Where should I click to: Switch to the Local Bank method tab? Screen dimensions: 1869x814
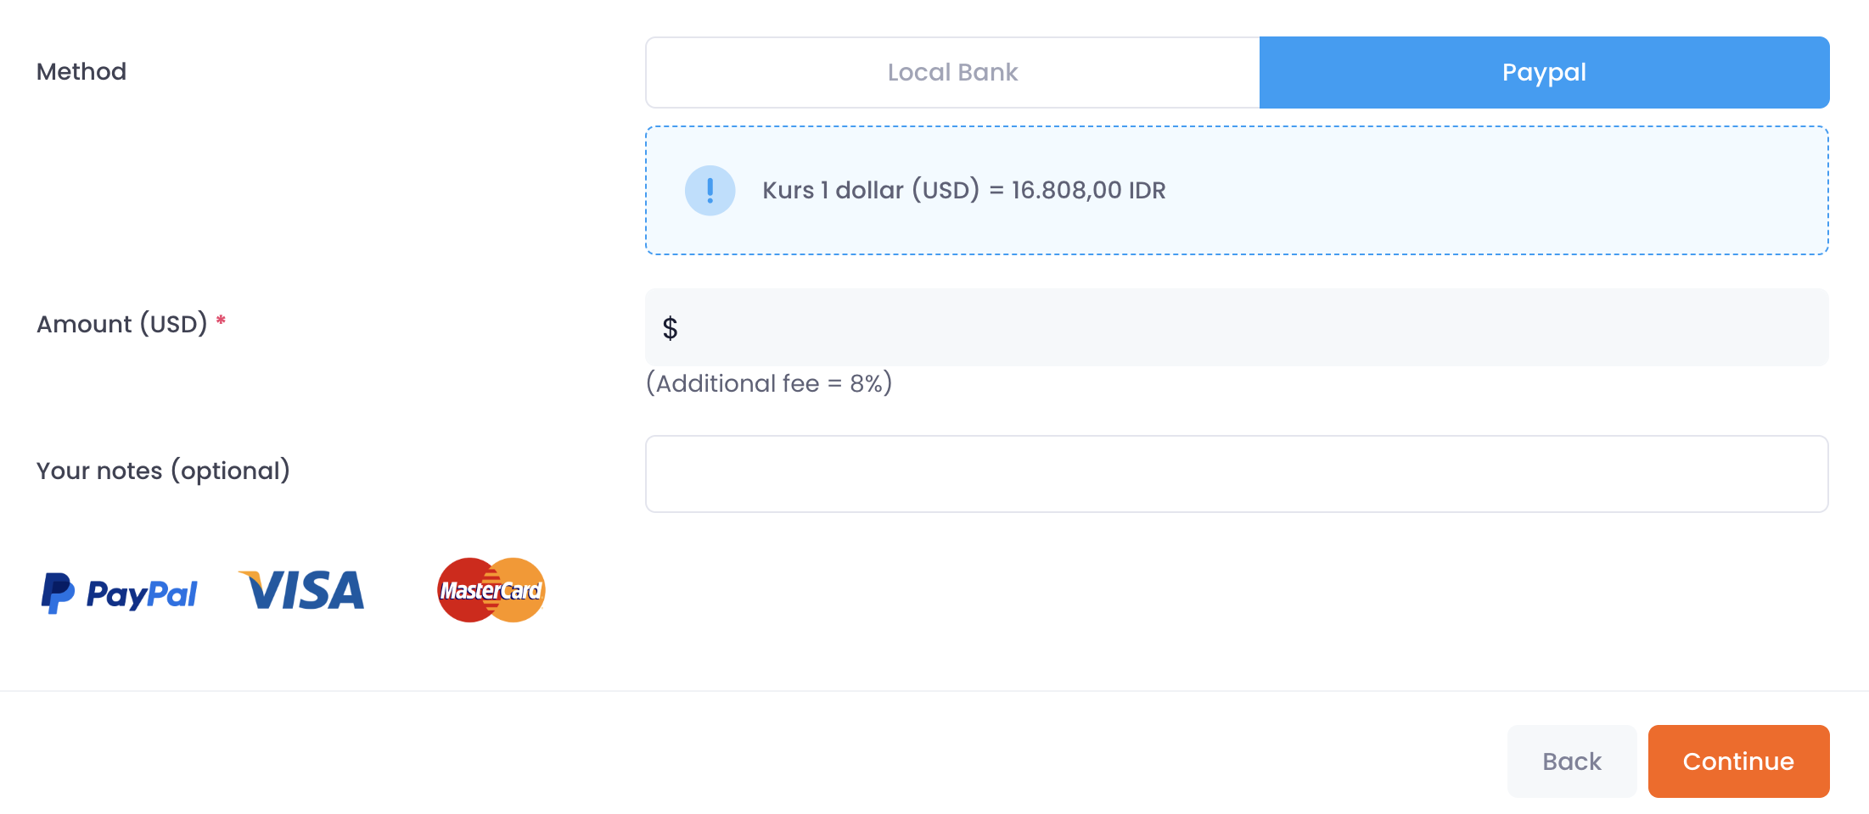click(952, 72)
